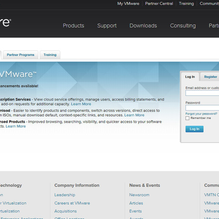The height and width of the screenshot is (219, 219).
Task: Tick the Remember me checkbox
Action: click(188, 118)
